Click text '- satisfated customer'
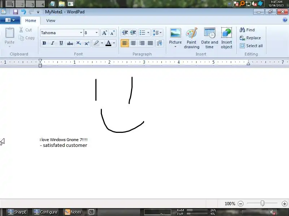Image resolution: width=289 pixels, height=216 pixels. pyautogui.click(x=64, y=145)
